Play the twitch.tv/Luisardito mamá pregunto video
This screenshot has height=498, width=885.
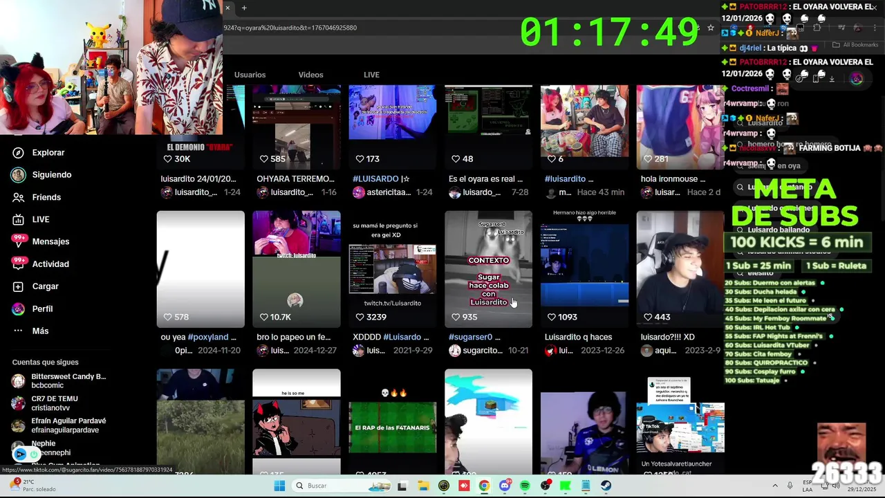click(x=392, y=268)
